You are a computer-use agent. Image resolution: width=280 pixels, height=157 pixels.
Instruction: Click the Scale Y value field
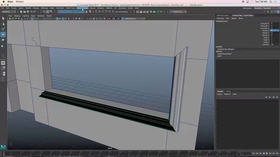tap(274, 40)
